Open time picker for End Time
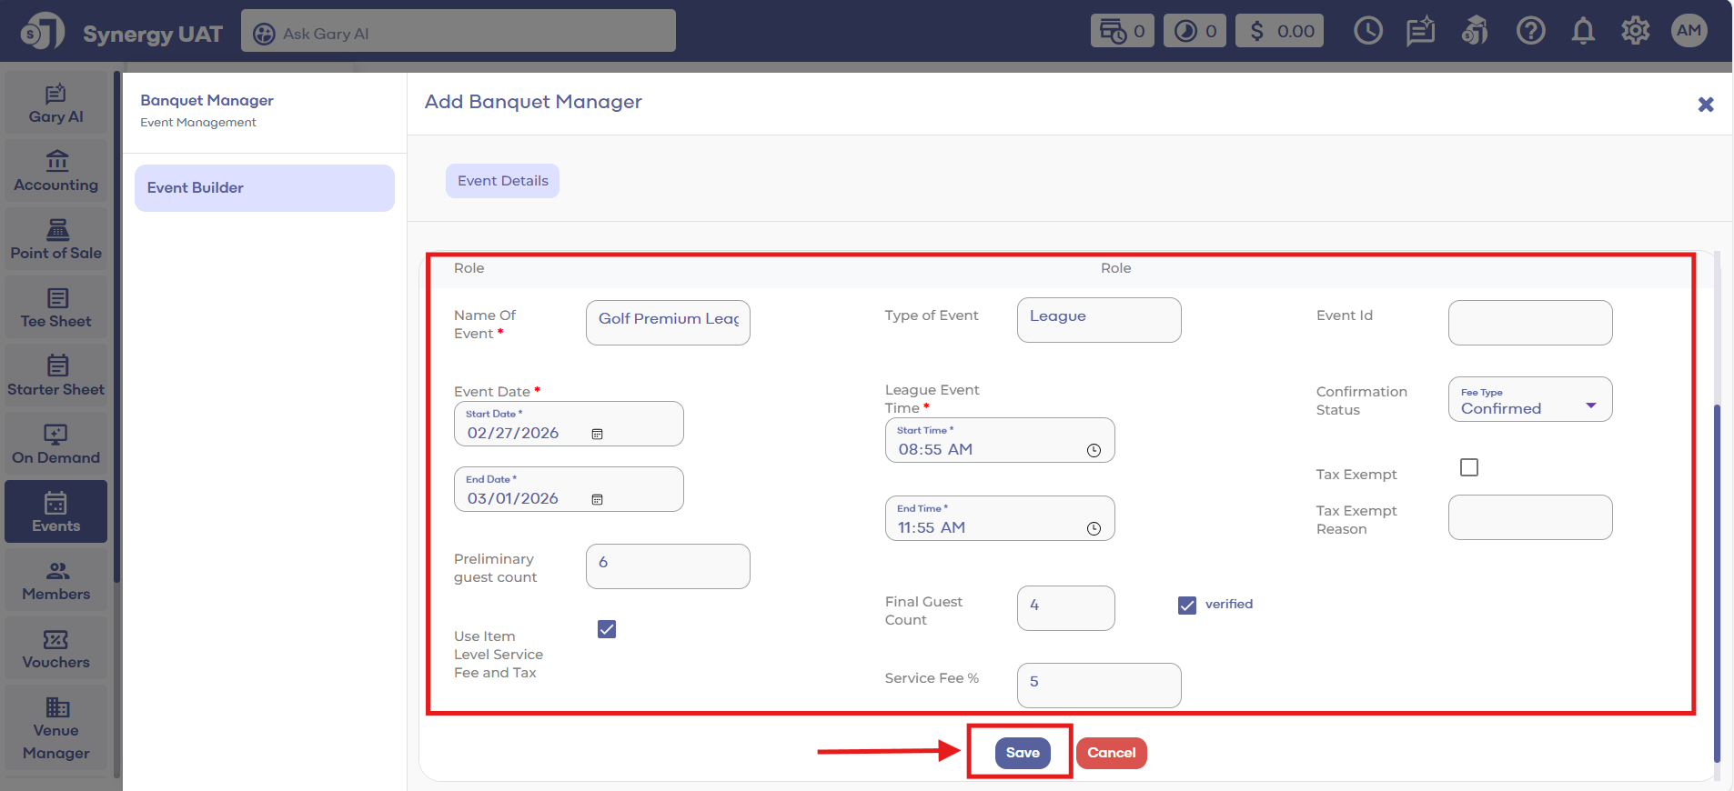The image size is (1734, 791). 1094,529
